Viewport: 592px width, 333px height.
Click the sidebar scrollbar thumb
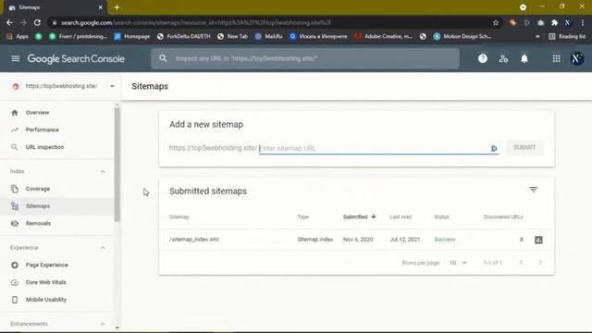point(117,165)
